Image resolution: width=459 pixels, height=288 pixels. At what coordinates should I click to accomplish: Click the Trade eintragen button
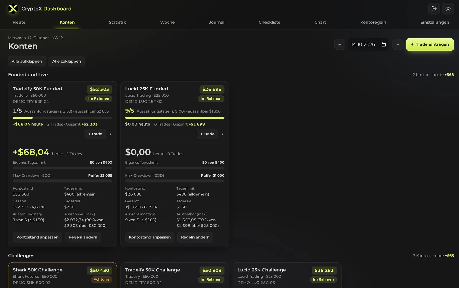pos(430,44)
